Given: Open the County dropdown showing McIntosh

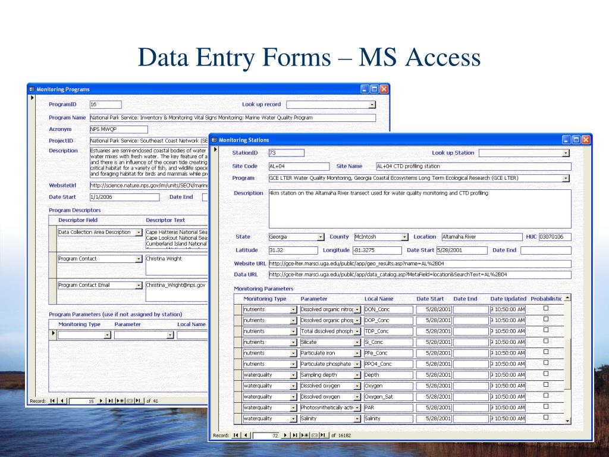Looking at the screenshot, I should click(x=404, y=237).
